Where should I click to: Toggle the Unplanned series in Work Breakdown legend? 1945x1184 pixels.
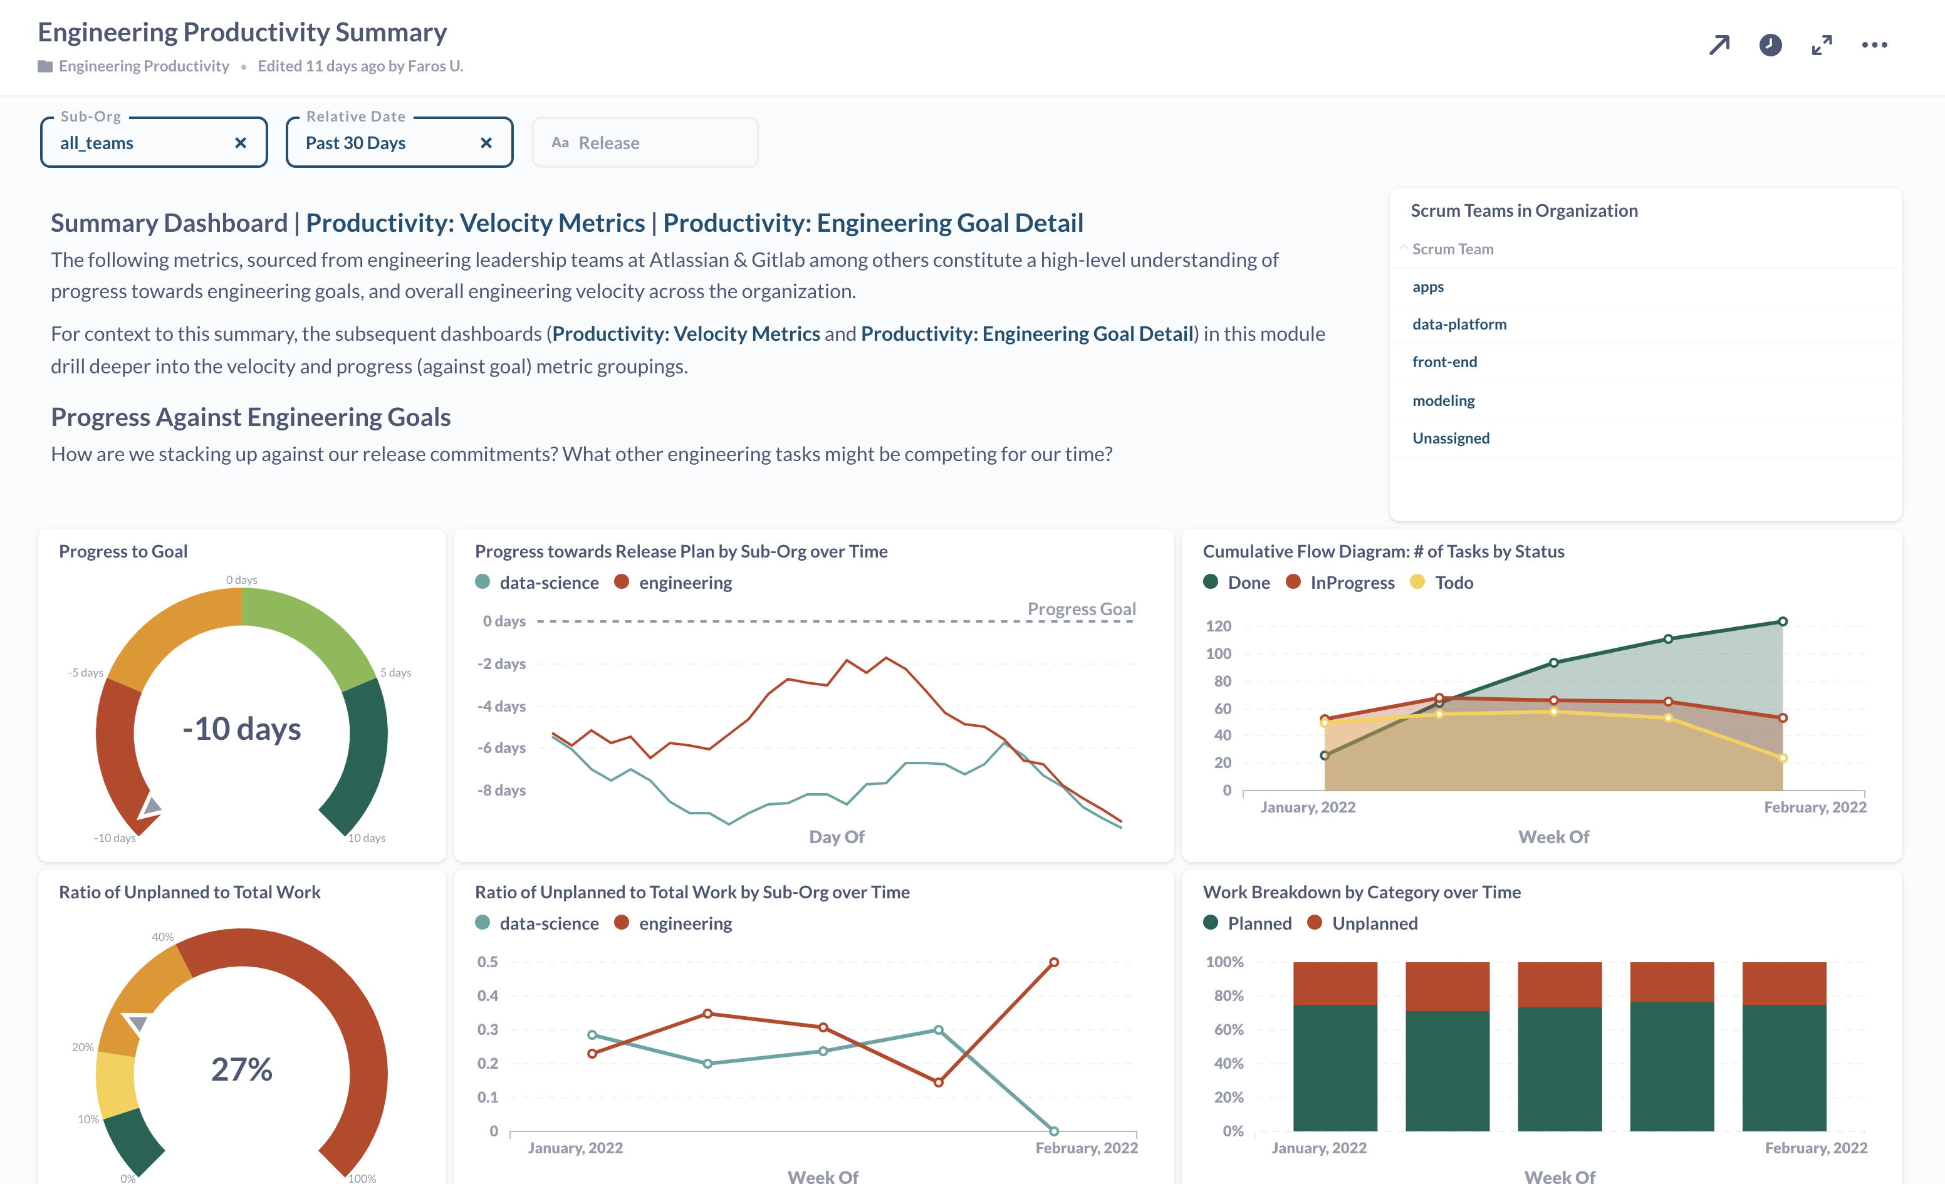[1374, 923]
